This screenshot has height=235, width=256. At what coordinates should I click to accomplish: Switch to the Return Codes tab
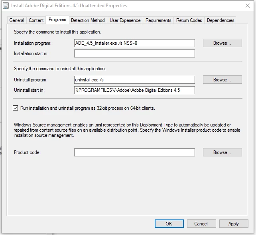189,20
